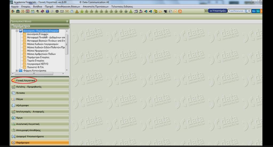Open the Πελάτες - Προμηθευτές module

coord(40,87)
